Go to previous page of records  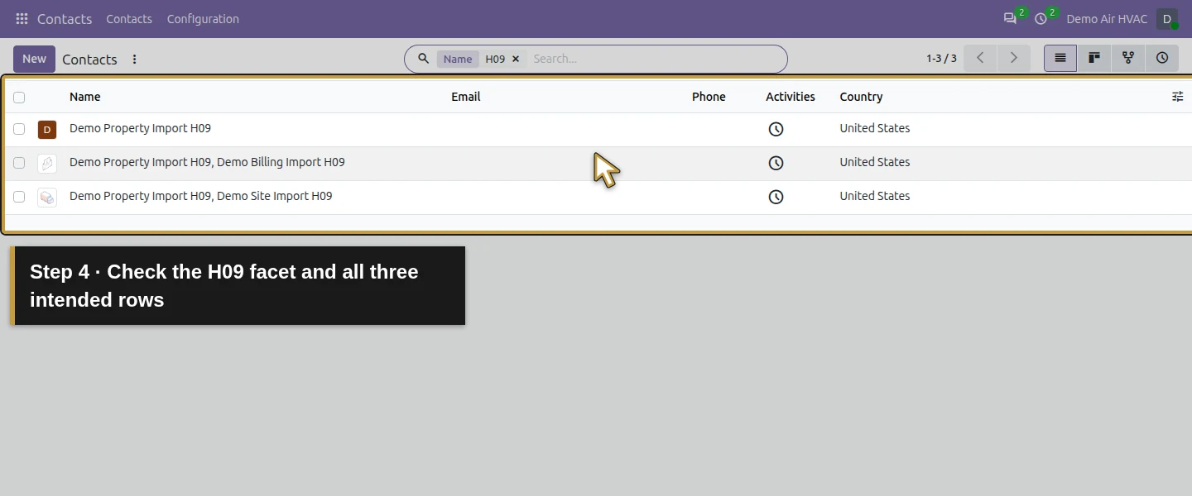pyautogui.click(x=980, y=58)
